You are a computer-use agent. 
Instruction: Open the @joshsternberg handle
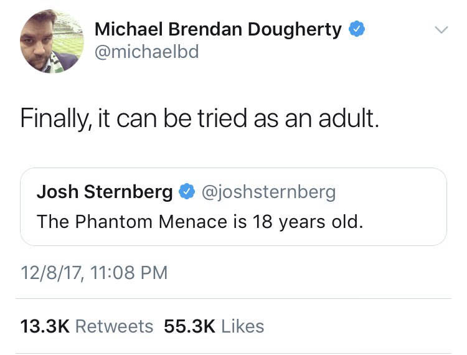(269, 192)
